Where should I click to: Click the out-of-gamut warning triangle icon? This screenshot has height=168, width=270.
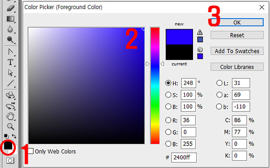tap(200, 32)
